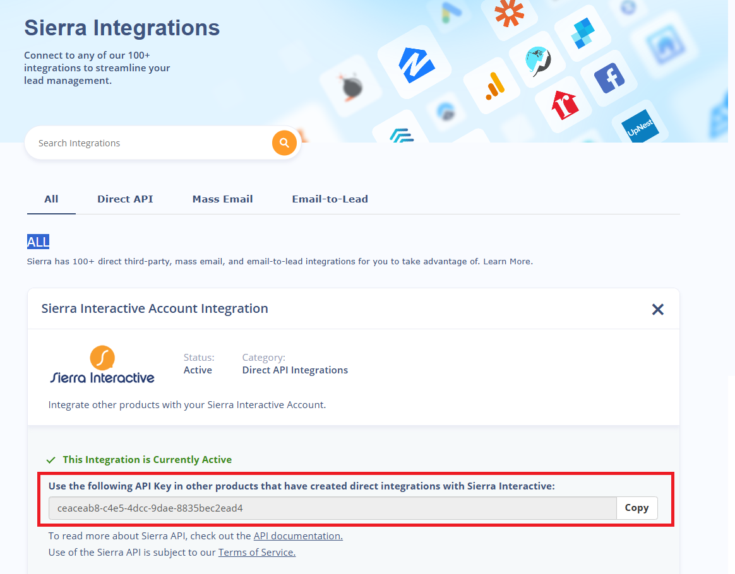735x574 pixels.
Task: Click 'This Integration is Currently Active' text
Action: (147, 460)
